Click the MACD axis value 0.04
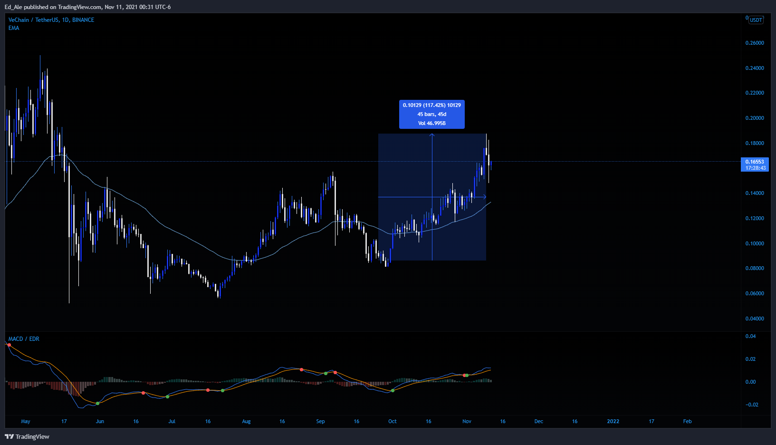 point(750,336)
